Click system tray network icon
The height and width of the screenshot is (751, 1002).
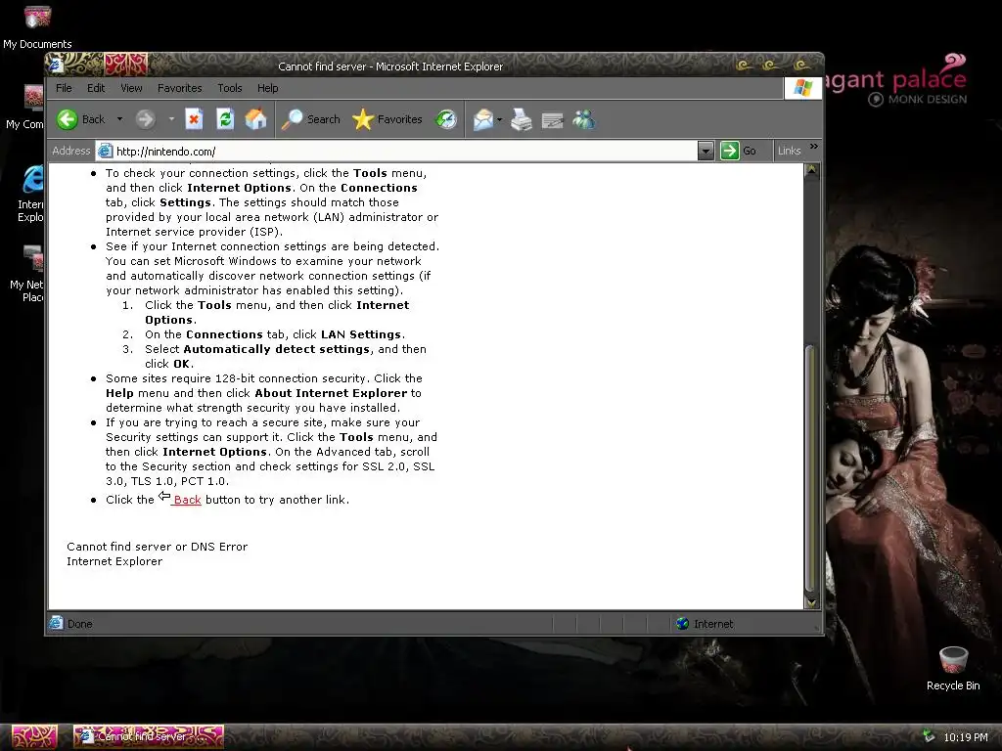click(x=928, y=736)
